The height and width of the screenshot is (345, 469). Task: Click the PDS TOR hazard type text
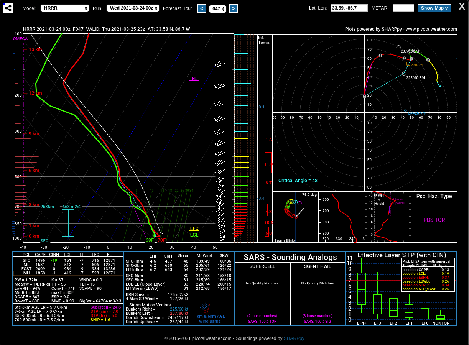(x=434, y=220)
